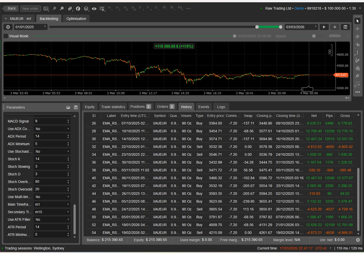Open the candlestick chart type icon

(70, 9)
